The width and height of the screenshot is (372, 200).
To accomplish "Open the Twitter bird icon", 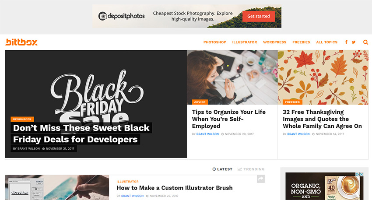I will (x=354, y=42).
